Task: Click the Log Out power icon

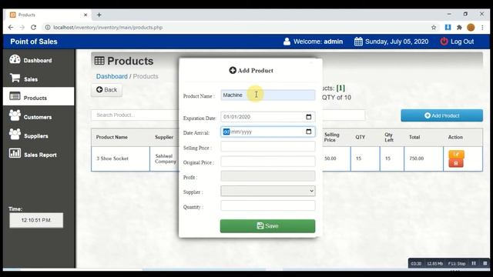Action: tap(444, 42)
